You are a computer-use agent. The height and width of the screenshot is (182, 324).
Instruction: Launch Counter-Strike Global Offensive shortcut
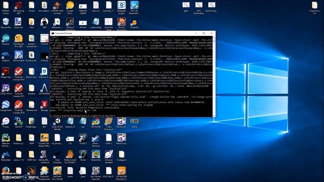coord(44,141)
